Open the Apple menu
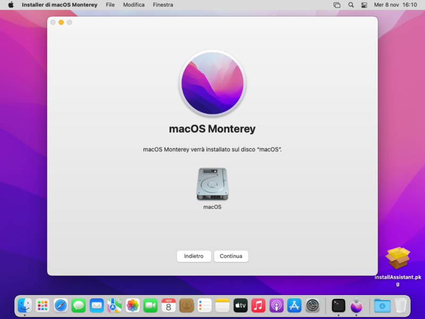425x319 pixels. pos(11,5)
